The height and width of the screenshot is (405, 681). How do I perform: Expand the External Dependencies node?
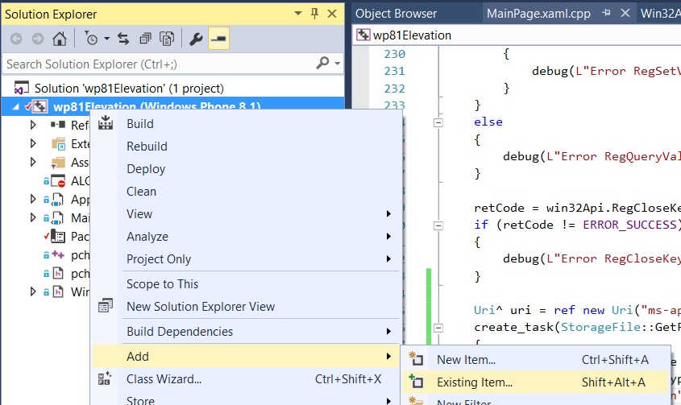click(33, 143)
